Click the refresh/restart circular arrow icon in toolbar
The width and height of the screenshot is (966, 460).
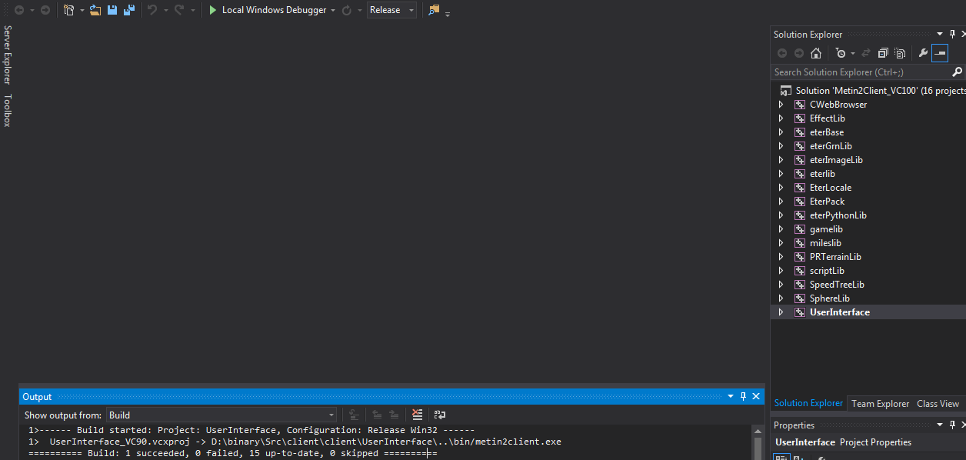pos(347,10)
